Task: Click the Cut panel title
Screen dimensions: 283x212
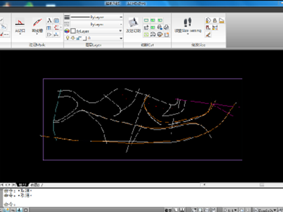Action: pyautogui.click(x=147, y=45)
